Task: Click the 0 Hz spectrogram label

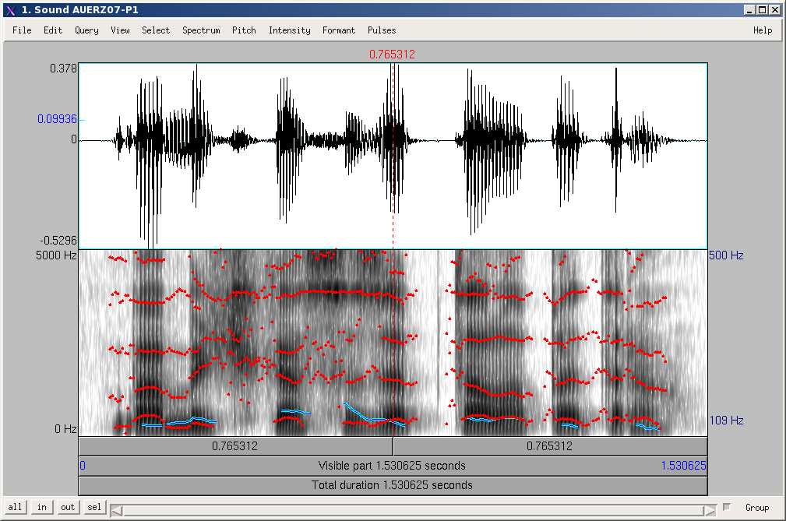Action: (x=65, y=429)
